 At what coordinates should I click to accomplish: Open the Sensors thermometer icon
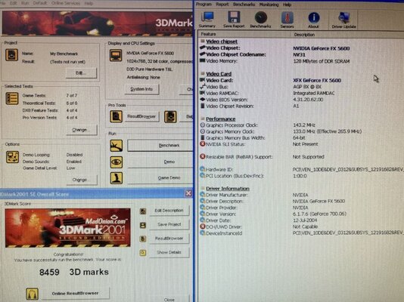pyautogui.click(x=287, y=20)
